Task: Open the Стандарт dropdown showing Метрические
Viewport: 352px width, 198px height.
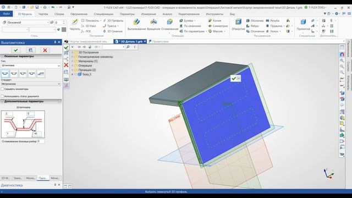Action: [x=31, y=84]
